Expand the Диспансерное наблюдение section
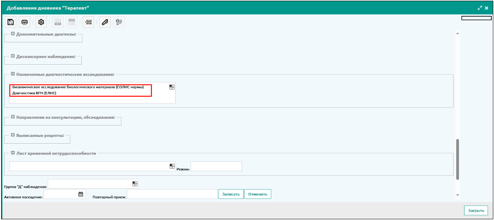 pyautogui.click(x=13, y=56)
